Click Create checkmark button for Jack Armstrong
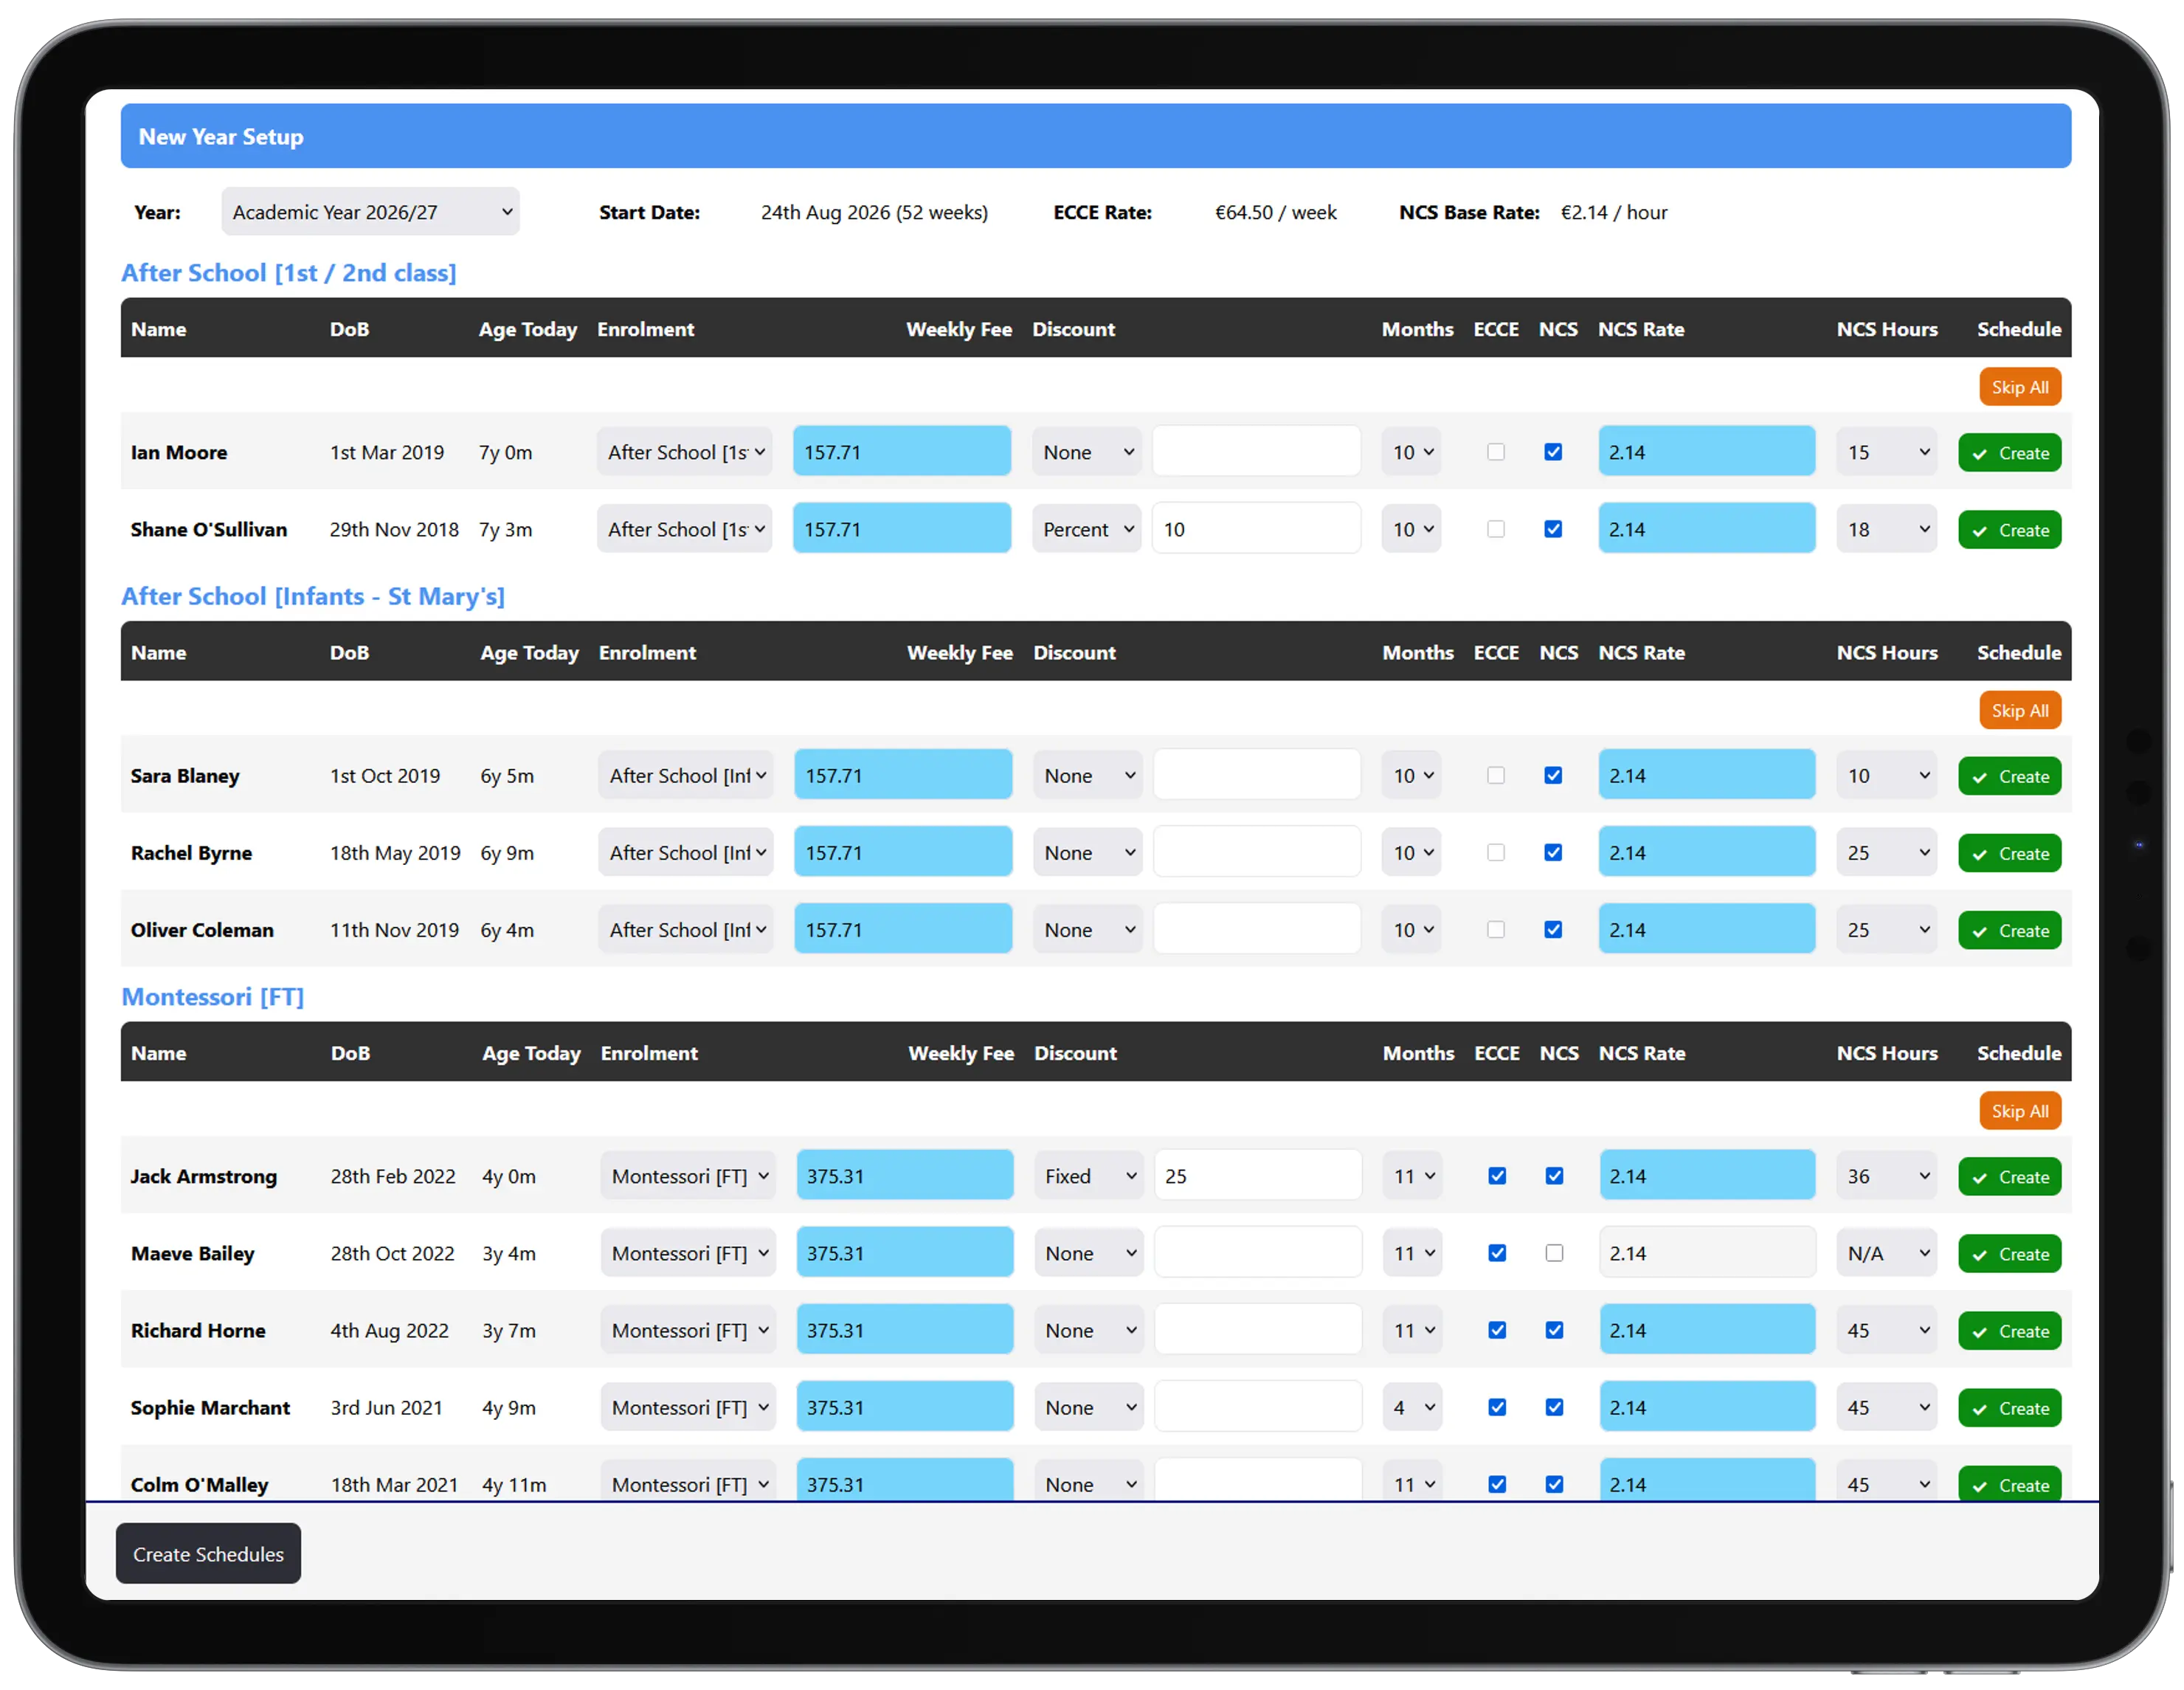Image resolution: width=2184 pixels, height=1690 pixels. [x=2009, y=1177]
